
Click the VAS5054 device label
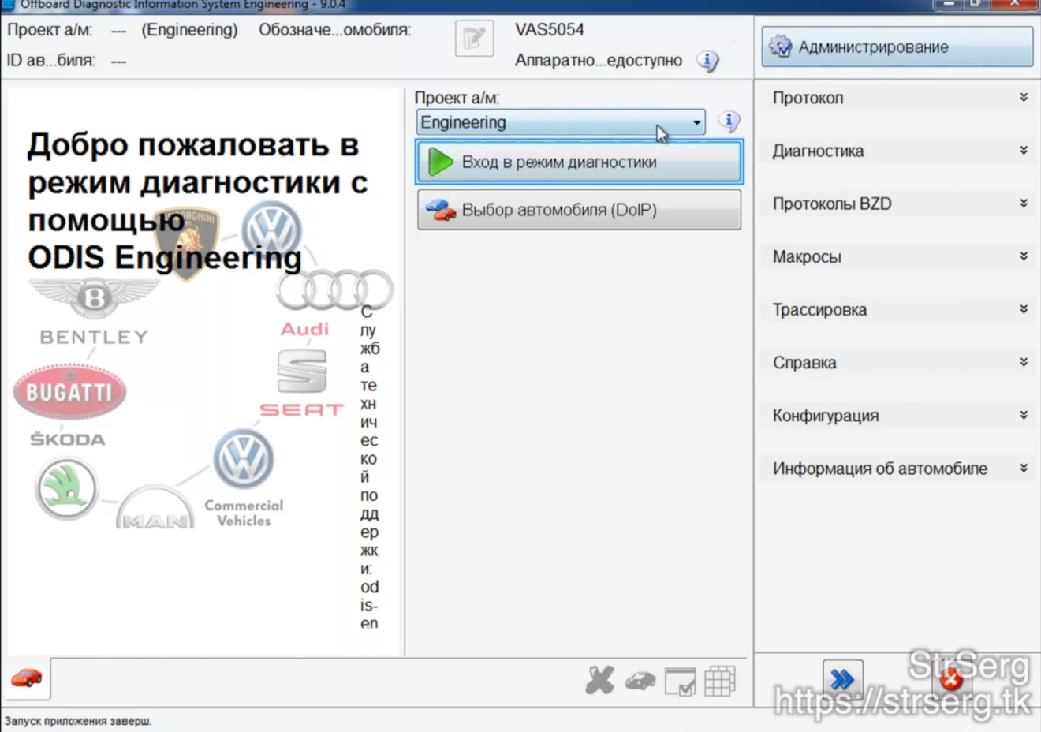[x=550, y=30]
